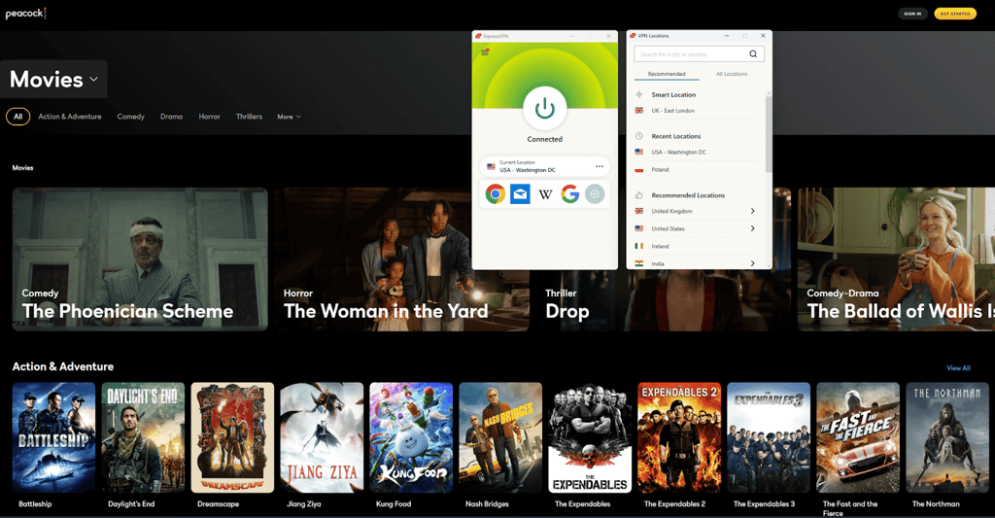Open The Phoenician Scheme featured card

pyautogui.click(x=140, y=259)
